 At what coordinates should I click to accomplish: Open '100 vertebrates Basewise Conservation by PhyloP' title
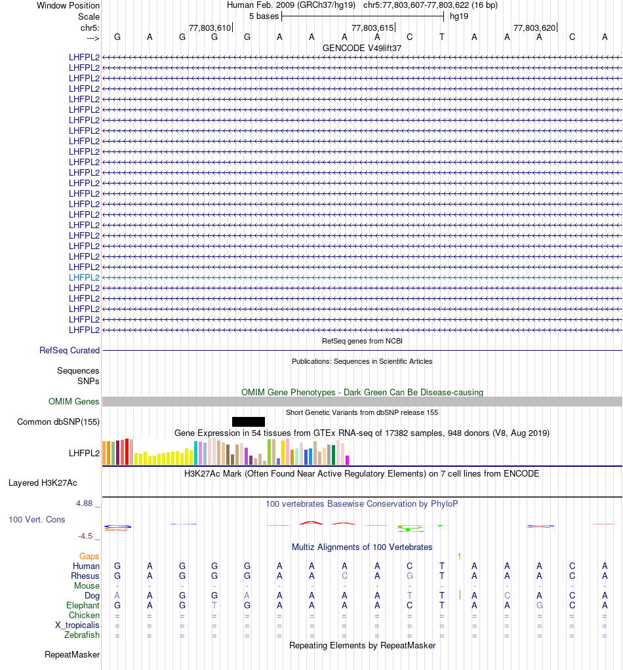(x=362, y=503)
